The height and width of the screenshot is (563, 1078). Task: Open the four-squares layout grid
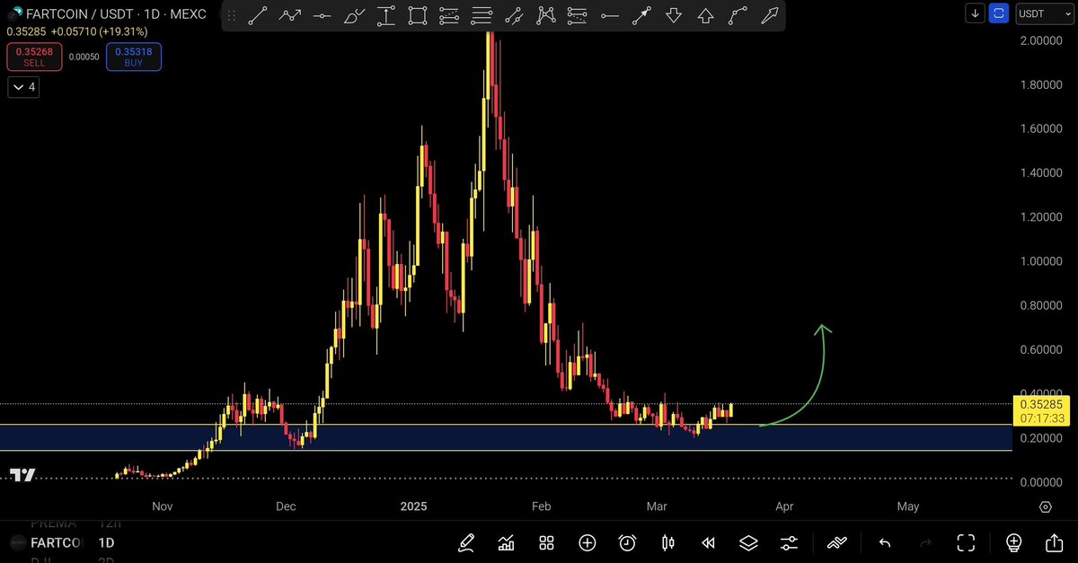tap(546, 541)
